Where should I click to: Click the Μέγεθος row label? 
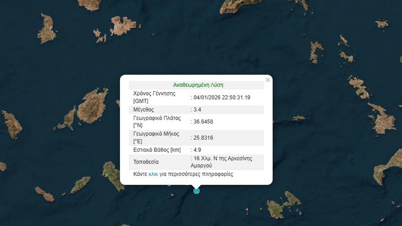click(x=144, y=110)
